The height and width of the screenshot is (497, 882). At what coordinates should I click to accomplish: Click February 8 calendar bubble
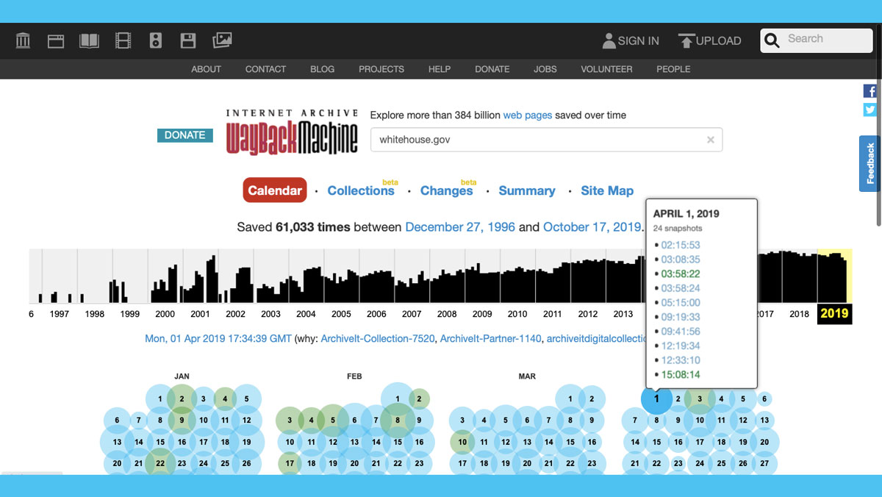[398, 421]
